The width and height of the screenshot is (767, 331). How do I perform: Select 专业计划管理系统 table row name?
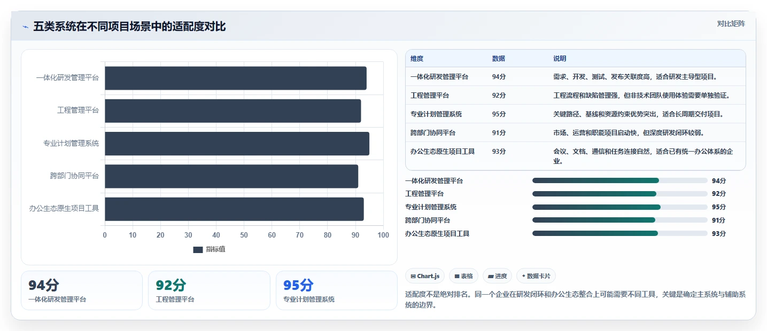pos(436,114)
